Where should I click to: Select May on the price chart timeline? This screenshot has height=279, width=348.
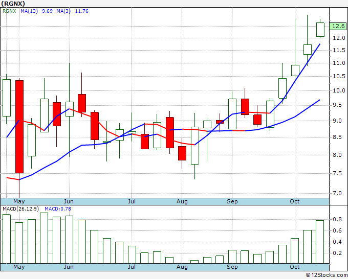tap(19, 201)
